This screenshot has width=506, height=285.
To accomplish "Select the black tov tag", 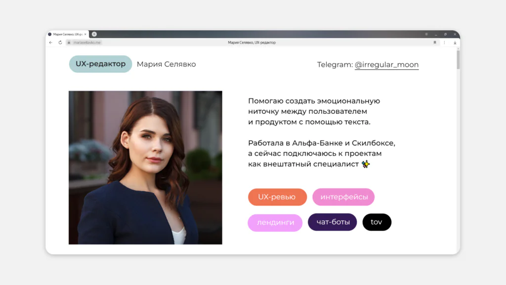I will click(x=377, y=222).
